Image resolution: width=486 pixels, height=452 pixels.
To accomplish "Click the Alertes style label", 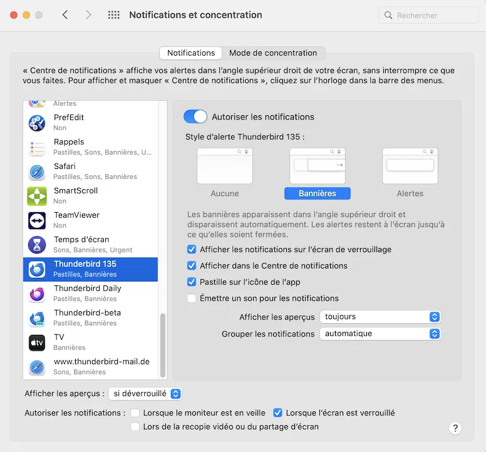I will [410, 193].
